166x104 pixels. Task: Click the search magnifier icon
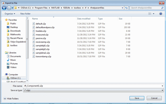(163, 8)
